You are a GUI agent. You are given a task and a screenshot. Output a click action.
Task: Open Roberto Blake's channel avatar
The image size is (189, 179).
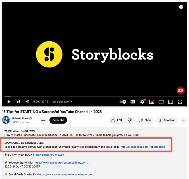click(x=6, y=120)
